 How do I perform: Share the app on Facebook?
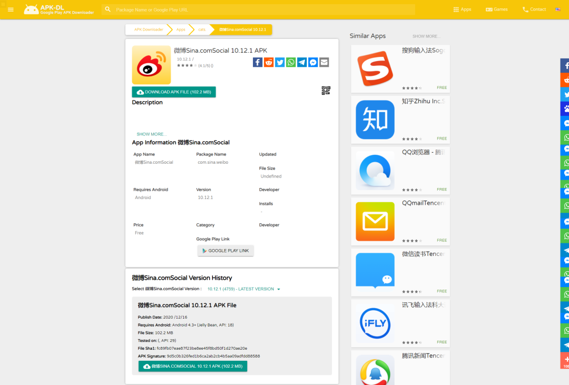(257, 62)
